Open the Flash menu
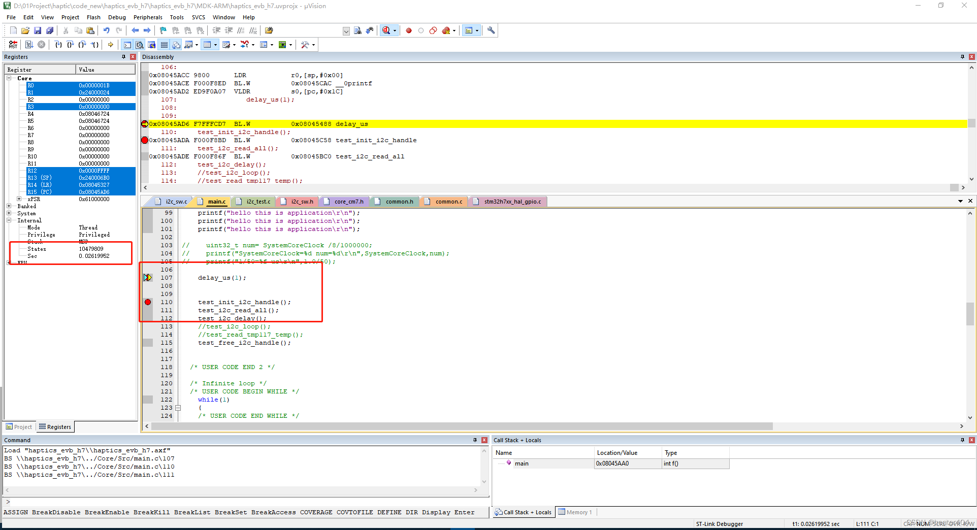Viewport: 977px width, 530px height. [x=93, y=17]
